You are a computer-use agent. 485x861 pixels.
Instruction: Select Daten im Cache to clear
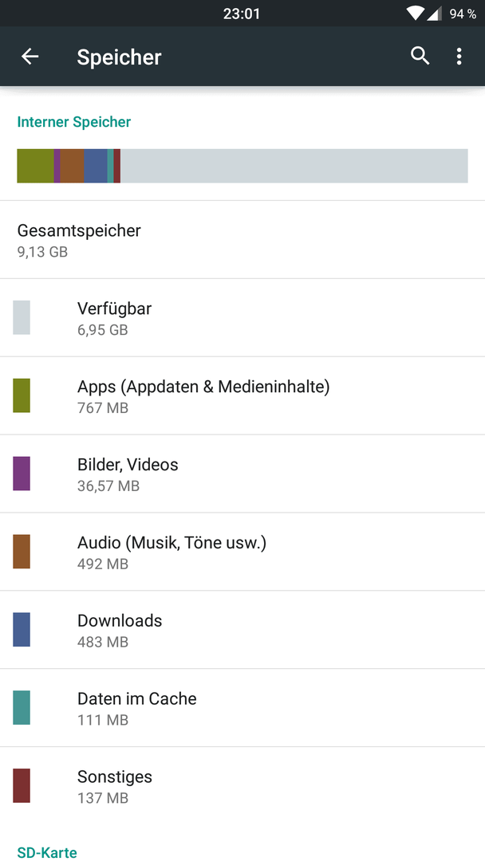[x=242, y=707]
